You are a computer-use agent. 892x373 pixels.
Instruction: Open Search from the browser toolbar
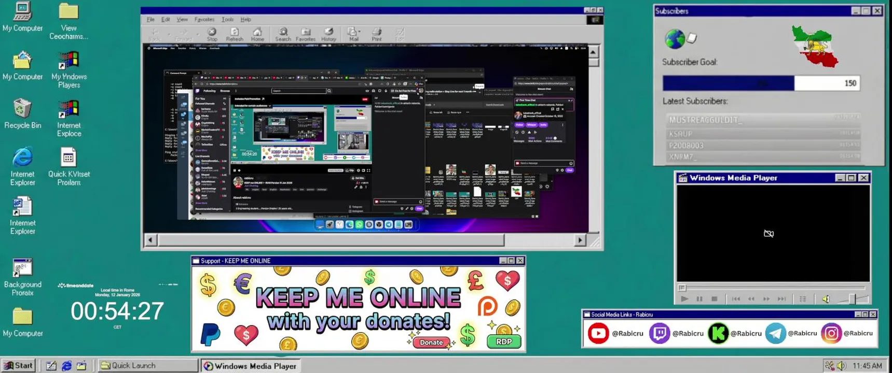(283, 34)
